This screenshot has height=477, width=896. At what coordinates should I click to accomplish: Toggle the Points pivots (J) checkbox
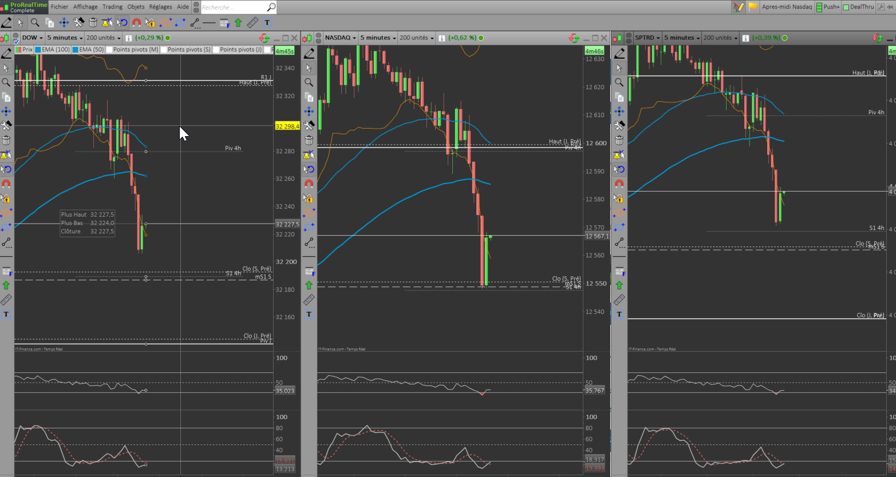click(x=216, y=50)
